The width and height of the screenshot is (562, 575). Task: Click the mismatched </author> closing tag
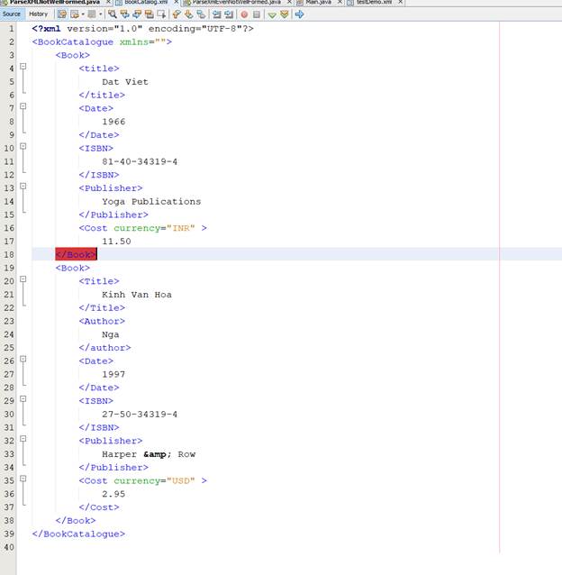pyautogui.click(x=104, y=348)
